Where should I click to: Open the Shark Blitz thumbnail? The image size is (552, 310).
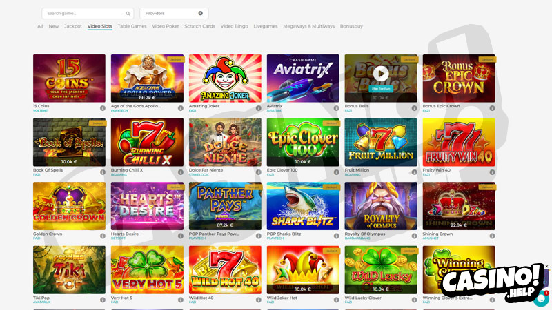click(x=303, y=206)
